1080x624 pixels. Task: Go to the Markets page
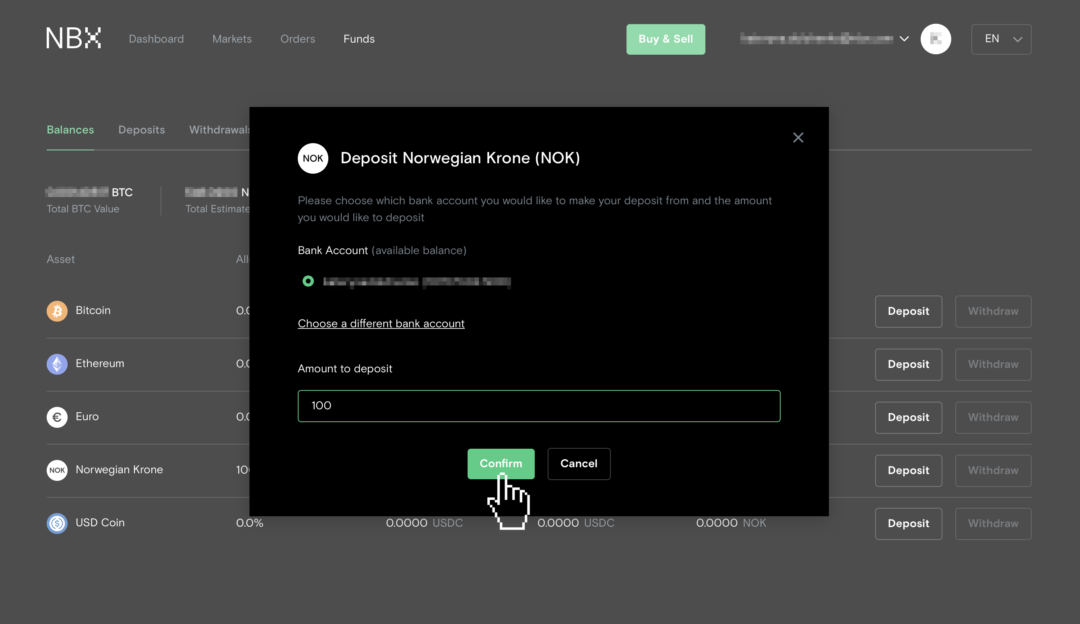pos(232,39)
